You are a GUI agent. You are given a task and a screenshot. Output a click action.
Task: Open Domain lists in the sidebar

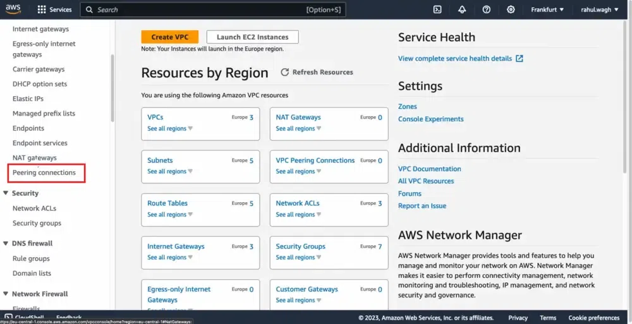(x=32, y=273)
